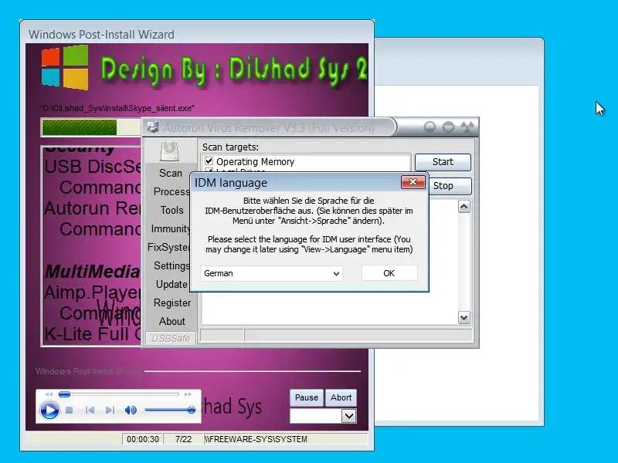Open the Settings section in the sidebar
618x463 pixels.
(x=171, y=265)
